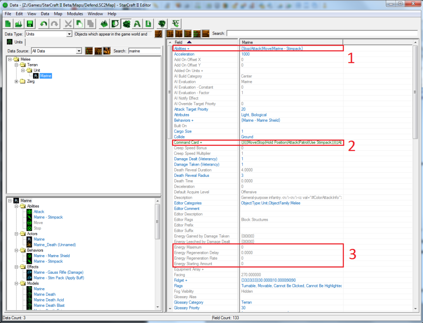Sort by the Field column header

pyautogui.click(x=206, y=42)
